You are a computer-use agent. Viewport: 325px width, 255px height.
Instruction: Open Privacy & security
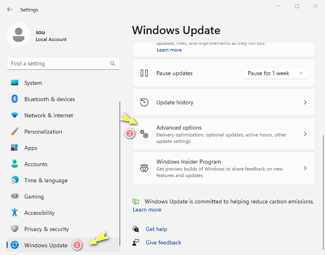tap(63, 229)
